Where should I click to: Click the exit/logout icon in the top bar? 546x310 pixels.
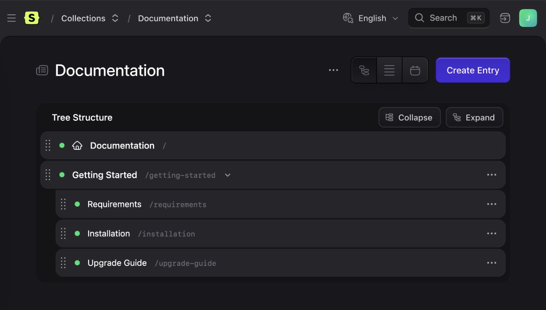(x=505, y=18)
